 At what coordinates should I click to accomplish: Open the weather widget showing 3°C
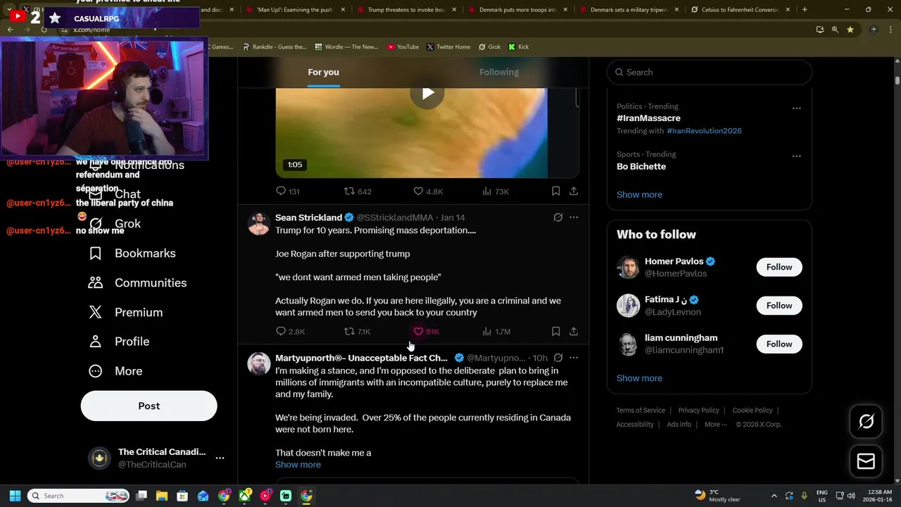click(717, 496)
